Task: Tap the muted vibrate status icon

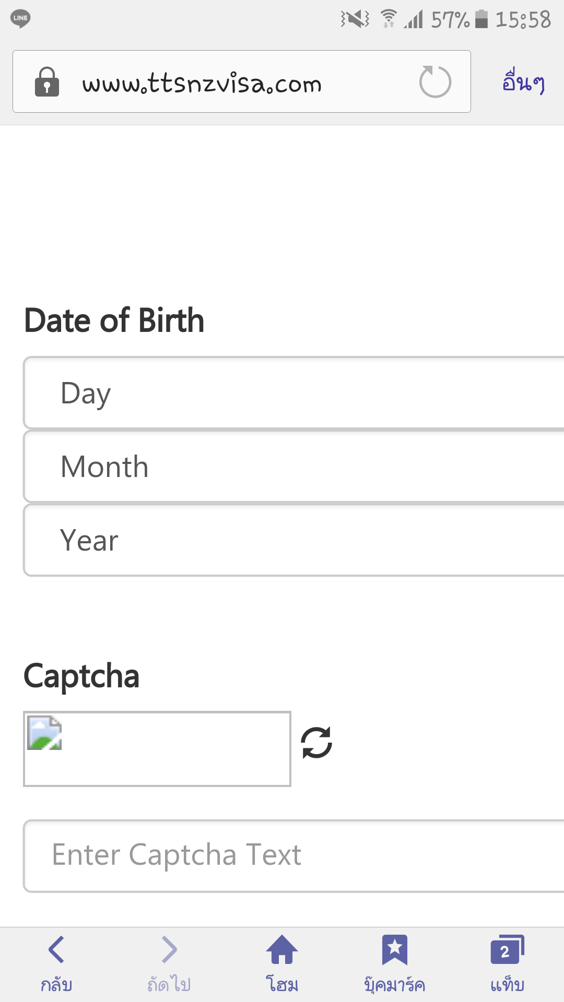Action: click(x=355, y=19)
